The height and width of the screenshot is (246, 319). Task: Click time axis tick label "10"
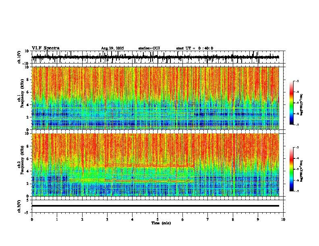click(283, 219)
